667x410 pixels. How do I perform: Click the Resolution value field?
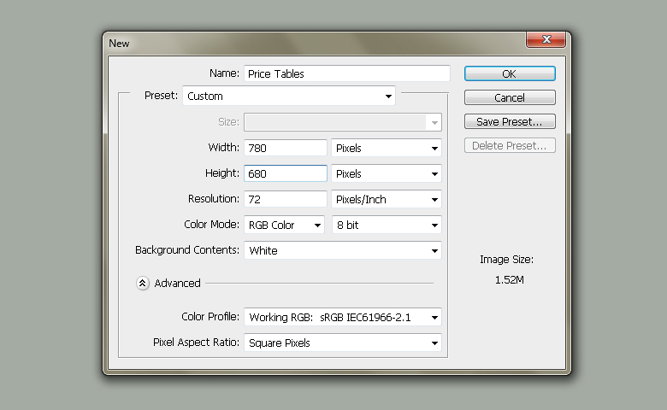point(286,200)
